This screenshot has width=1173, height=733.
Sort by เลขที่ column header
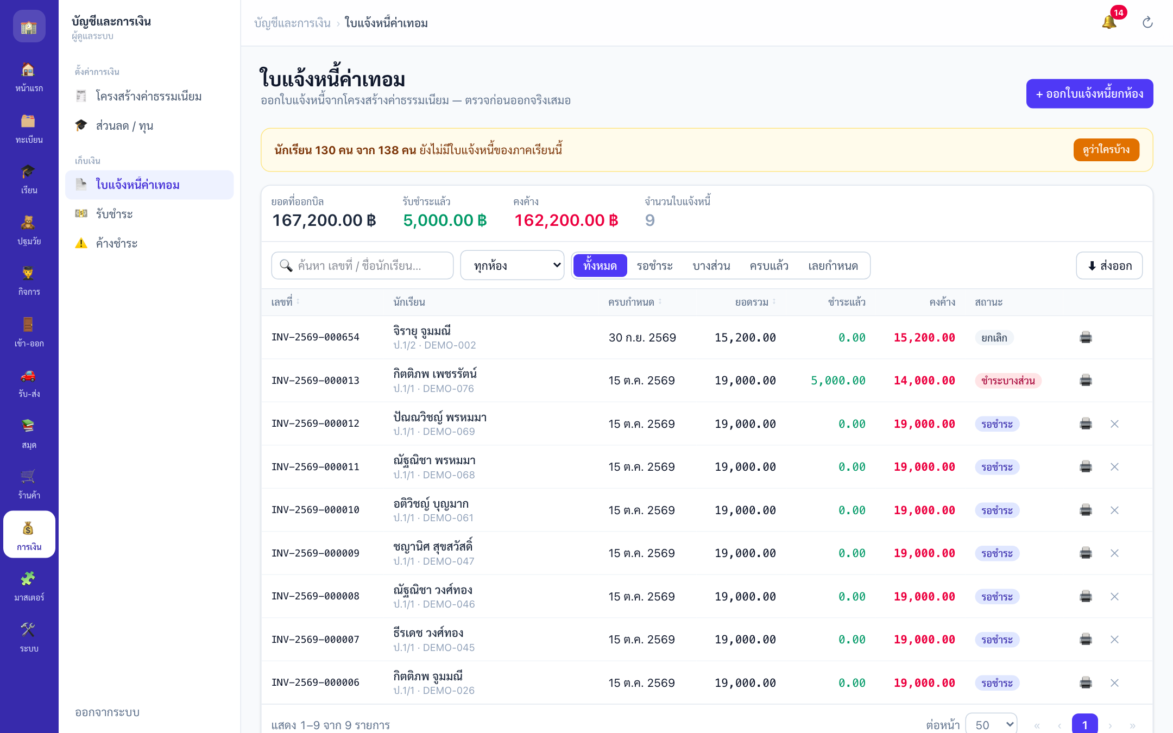(x=285, y=302)
